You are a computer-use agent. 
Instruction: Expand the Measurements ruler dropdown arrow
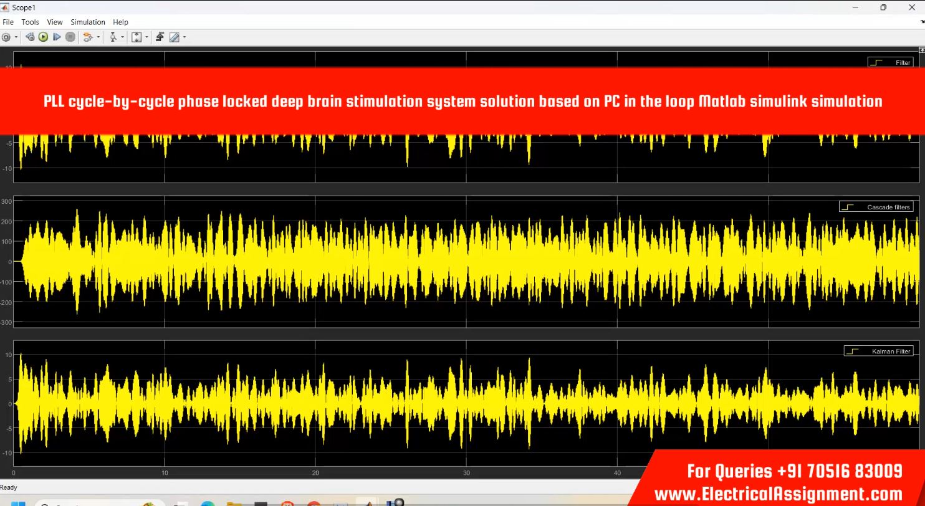pos(185,37)
